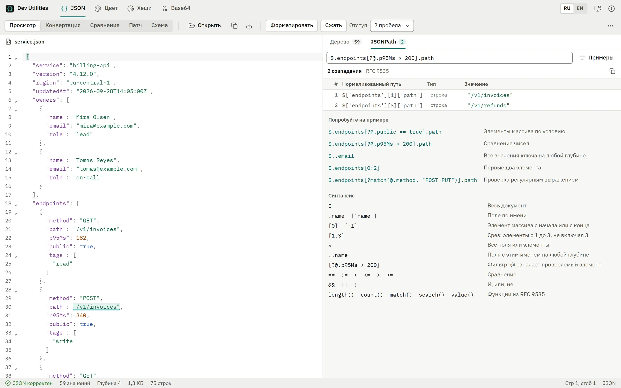Use the example query $.endpoints[0:2]

coord(354,168)
